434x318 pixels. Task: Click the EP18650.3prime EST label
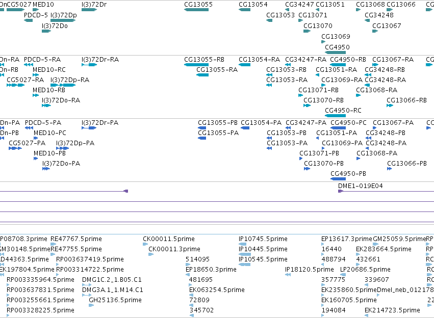click(x=211, y=270)
